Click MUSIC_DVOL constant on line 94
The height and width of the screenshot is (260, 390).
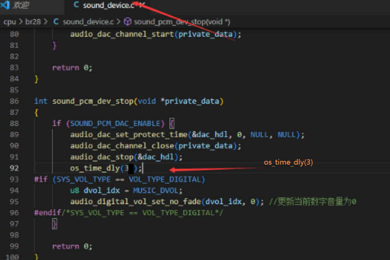click(156, 191)
